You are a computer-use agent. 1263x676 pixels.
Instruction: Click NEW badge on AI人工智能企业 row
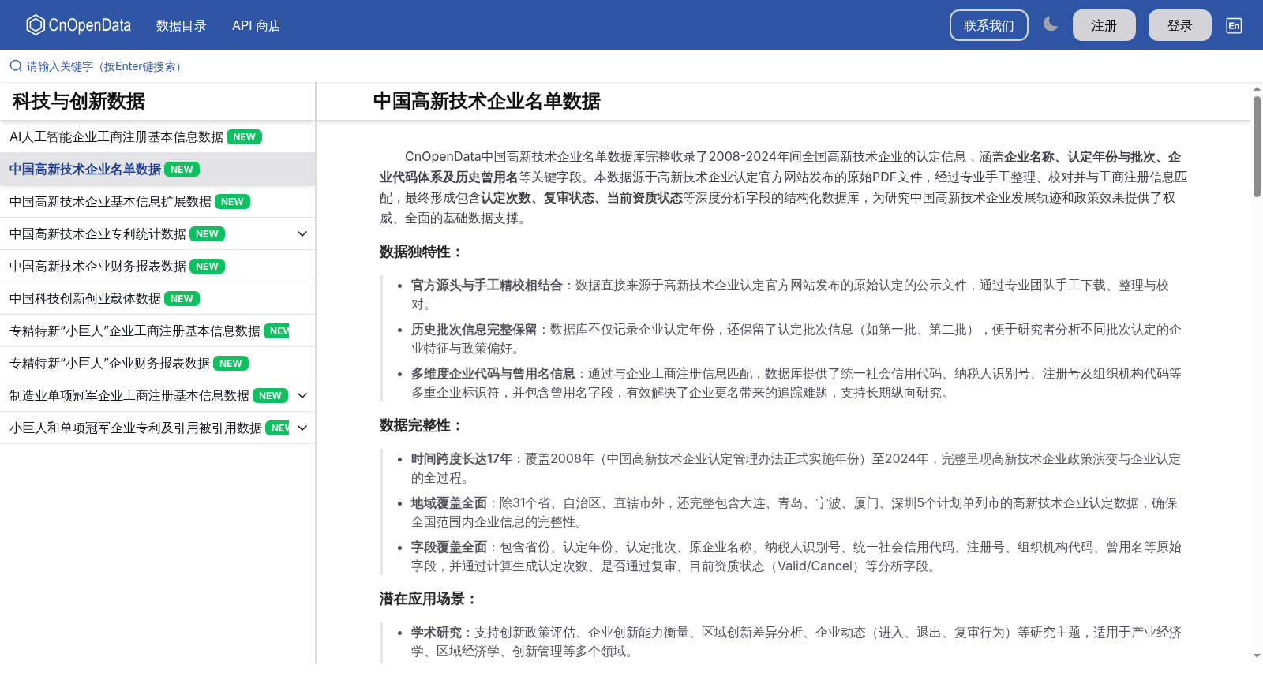pyautogui.click(x=244, y=136)
